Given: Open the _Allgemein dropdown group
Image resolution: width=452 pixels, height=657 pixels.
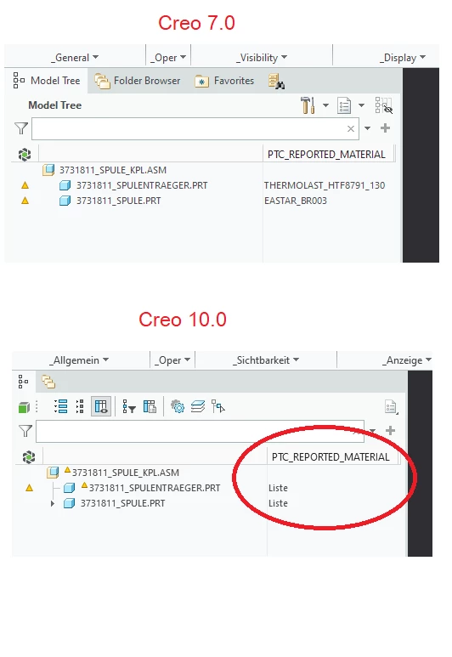Looking at the screenshot, I should coord(79,360).
